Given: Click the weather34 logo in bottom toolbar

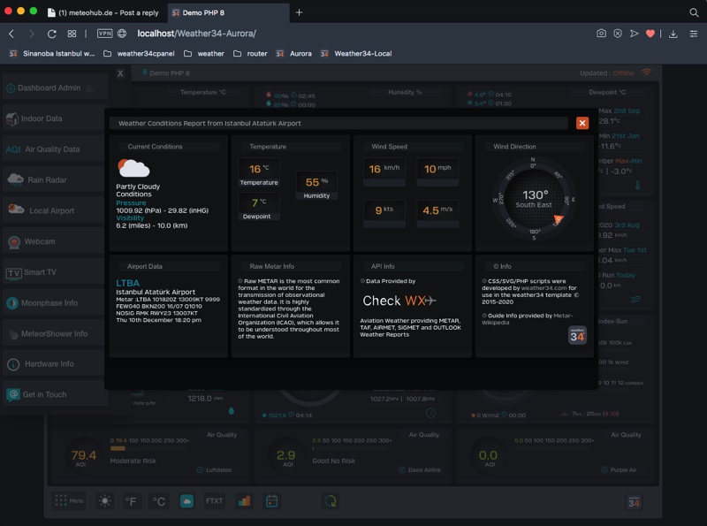Looking at the screenshot, I should point(634,502).
